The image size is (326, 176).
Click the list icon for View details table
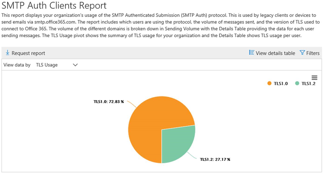(252, 52)
